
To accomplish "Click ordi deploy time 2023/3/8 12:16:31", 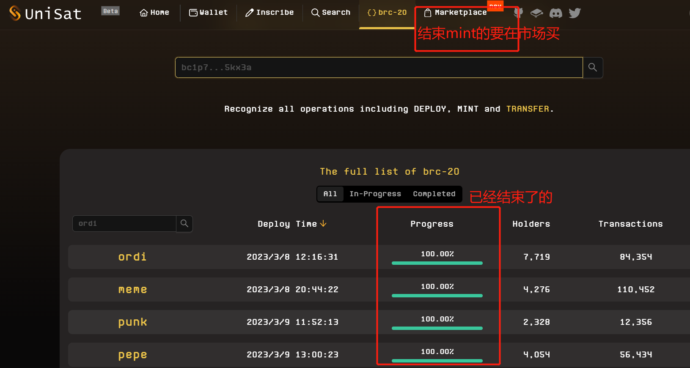I will (292, 257).
